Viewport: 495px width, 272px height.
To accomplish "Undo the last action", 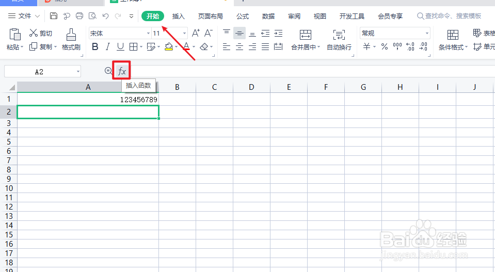I will pyautogui.click(x=105, y=16).
